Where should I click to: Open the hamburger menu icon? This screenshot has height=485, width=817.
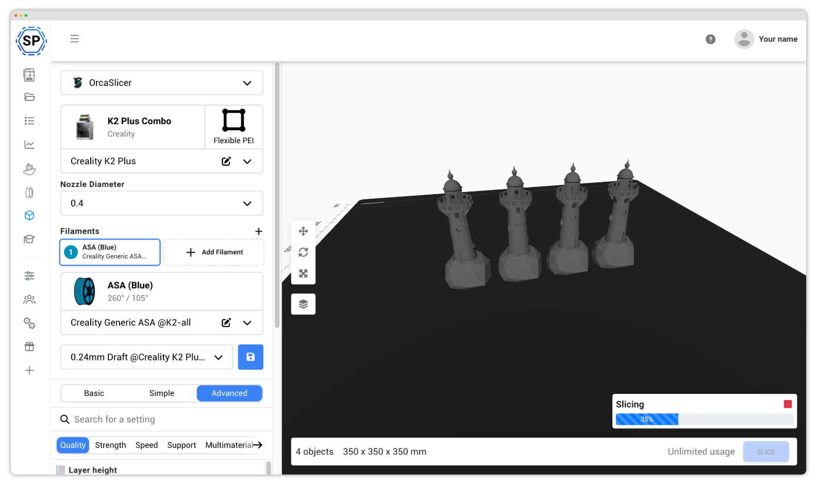pos(75,39)
